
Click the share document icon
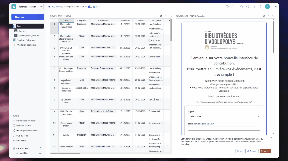[247, 6]
